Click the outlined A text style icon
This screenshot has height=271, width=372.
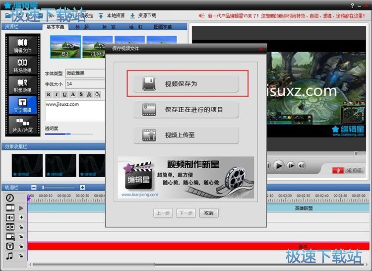pos(89,94)
